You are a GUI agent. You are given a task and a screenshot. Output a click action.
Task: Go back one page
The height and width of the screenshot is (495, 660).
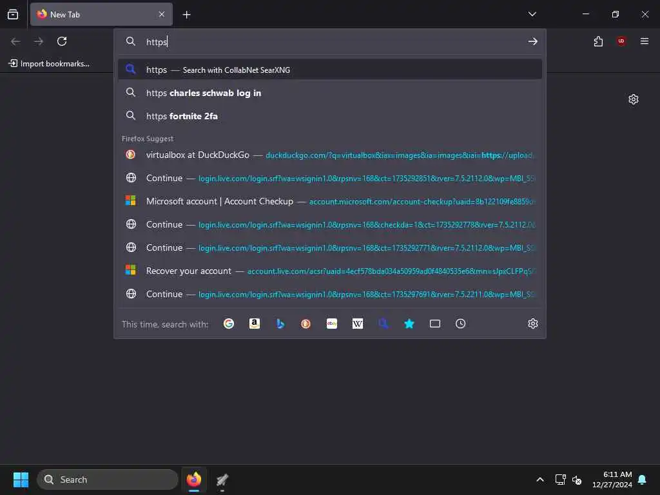tap(15, 41)
